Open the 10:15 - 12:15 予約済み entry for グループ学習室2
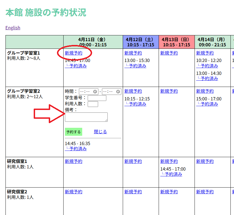This screenshot has width=234, height=215. 135,104
